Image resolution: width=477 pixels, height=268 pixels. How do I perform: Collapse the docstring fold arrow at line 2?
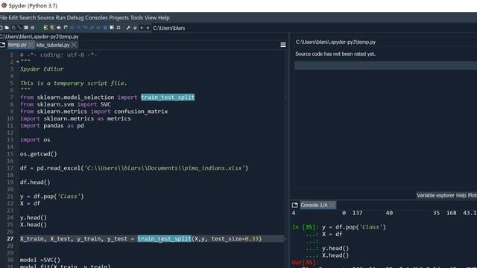(17, 62)
